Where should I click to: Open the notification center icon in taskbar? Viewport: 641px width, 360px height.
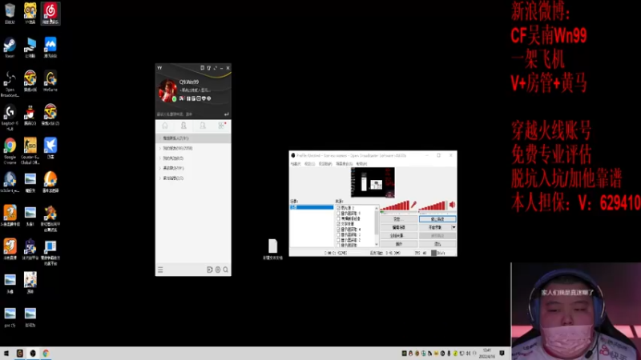click(502, 353)
